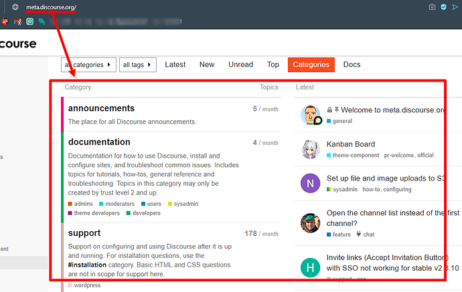Open the teal leaf bookmark icon

coord(42,21)
